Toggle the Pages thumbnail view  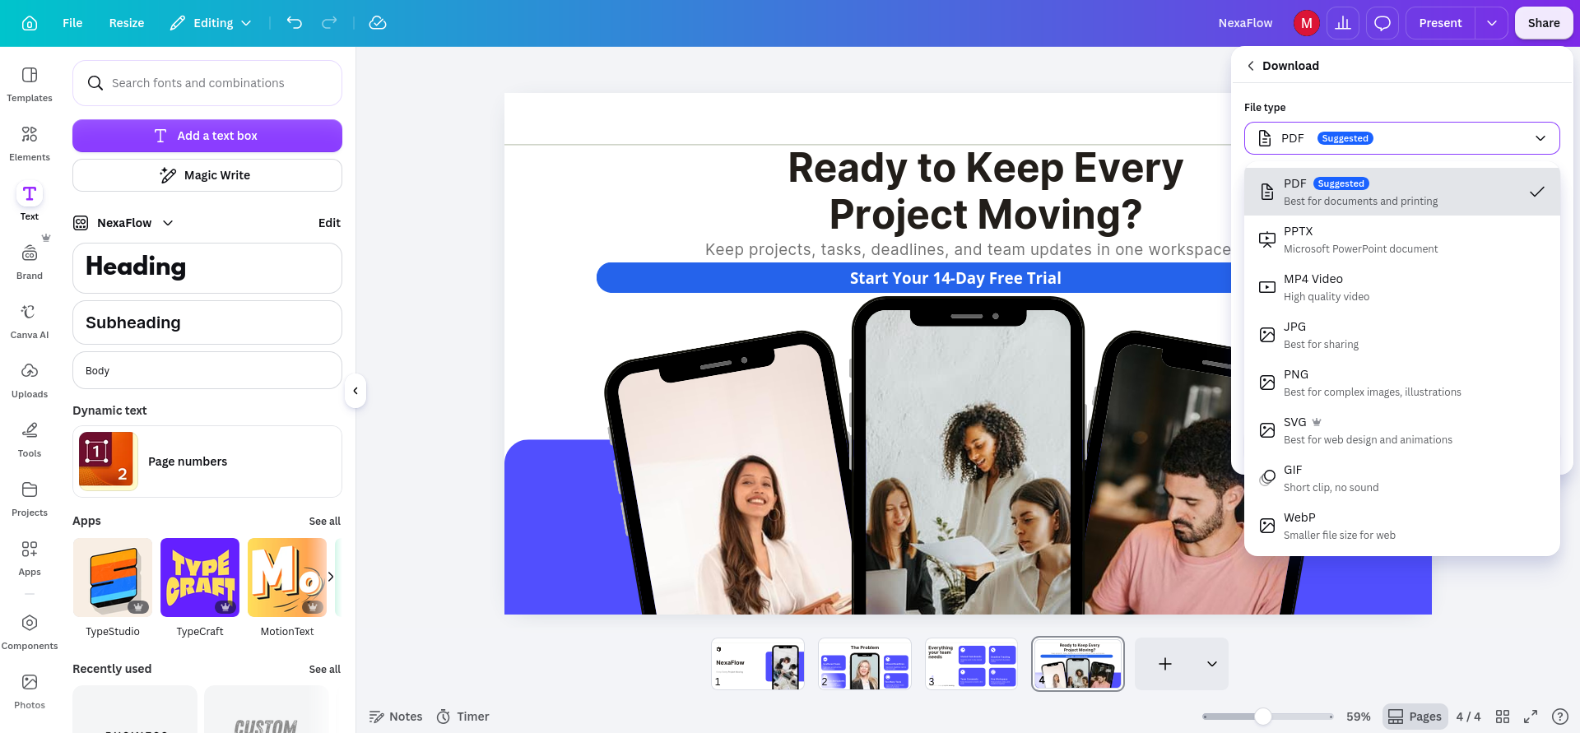click(x=1415, y=717)
